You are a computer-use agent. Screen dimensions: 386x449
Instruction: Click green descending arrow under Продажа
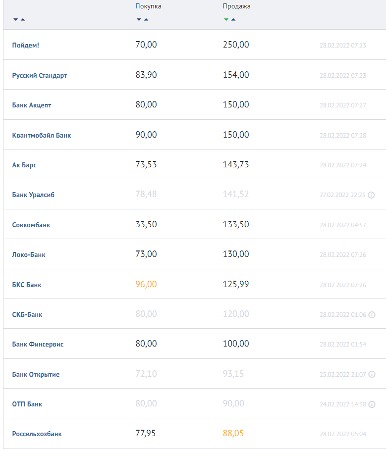[x=226, y=19]
